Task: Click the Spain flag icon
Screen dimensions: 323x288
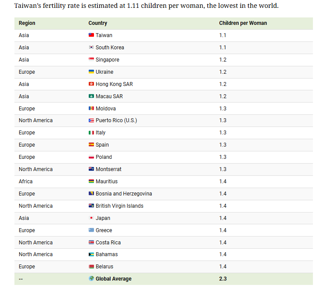Action: tap(91, 145)
